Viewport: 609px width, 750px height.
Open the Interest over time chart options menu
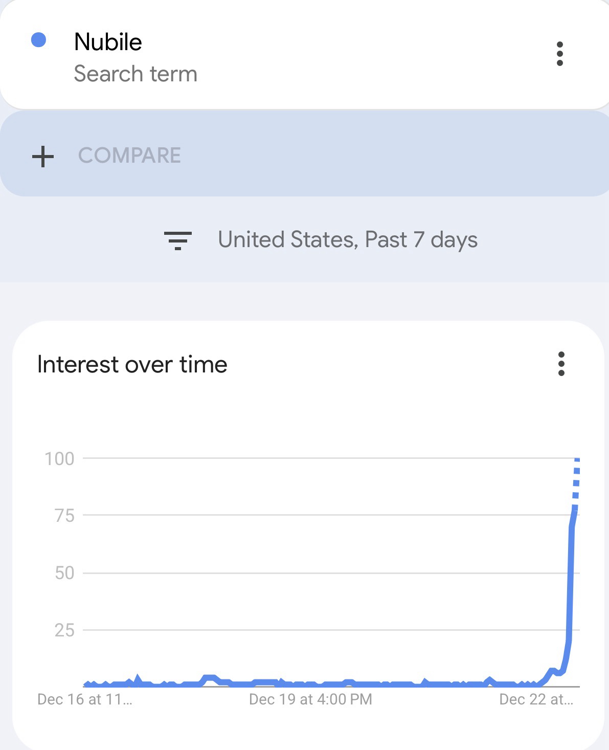click(x=561, y=364)
